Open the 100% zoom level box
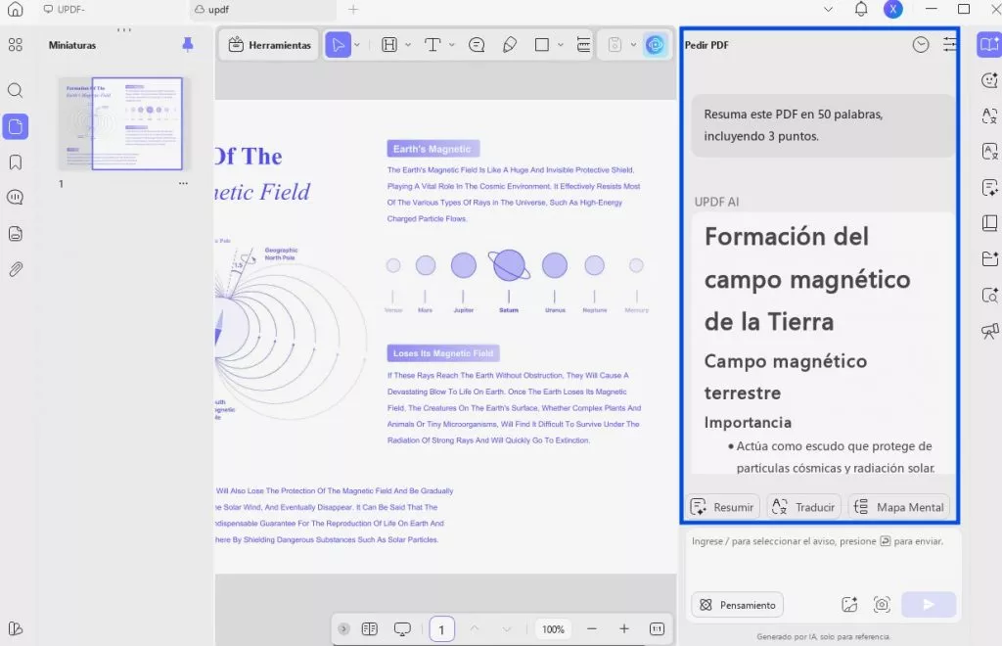The height and width of the screenshot is (646, 1002). pyautogui.click(x=553, y=629)
